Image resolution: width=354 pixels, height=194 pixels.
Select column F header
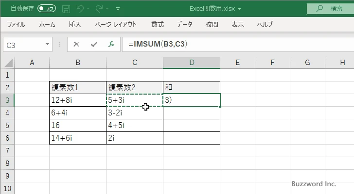(x=272, y=63)
